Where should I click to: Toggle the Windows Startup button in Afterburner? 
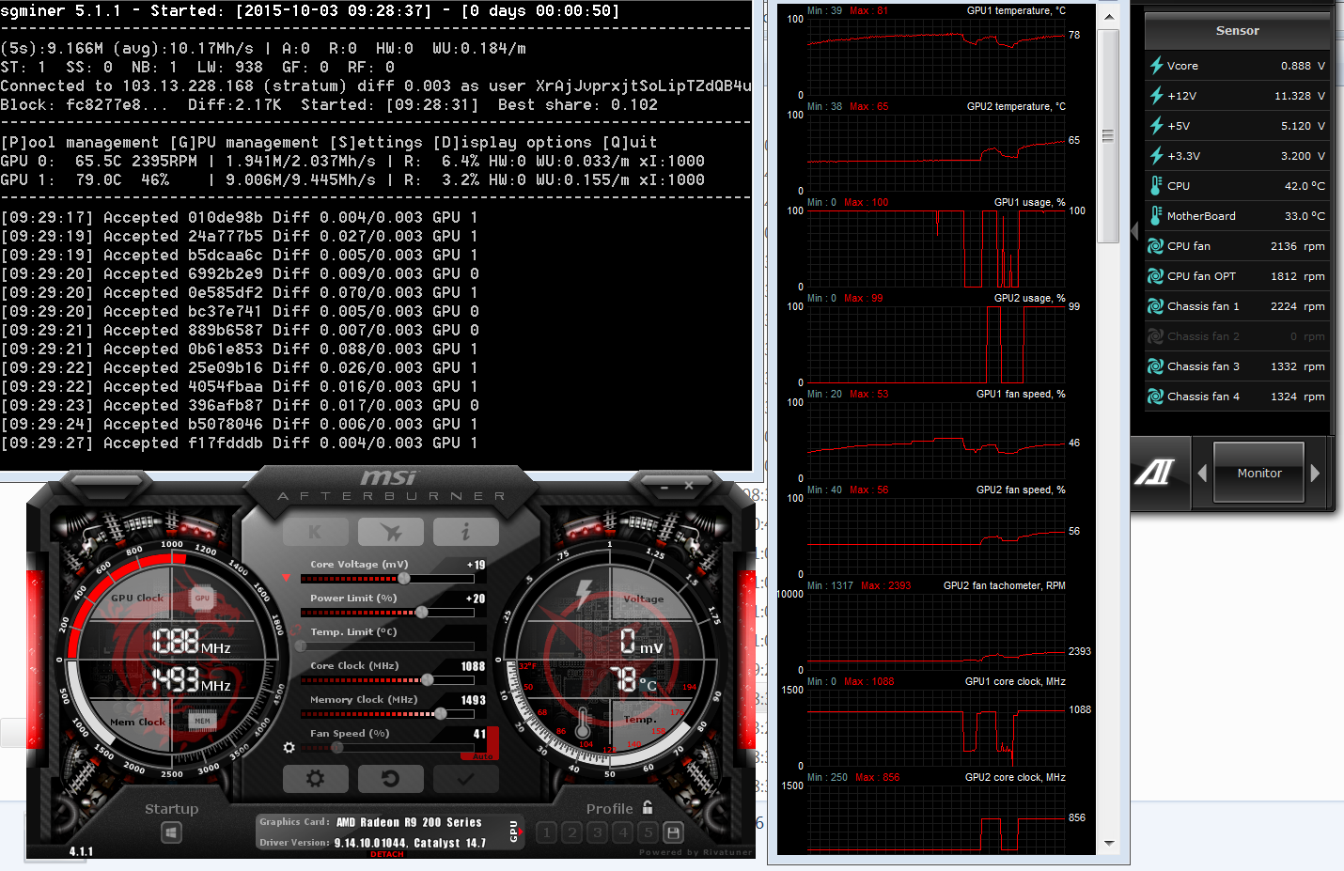(x=171, y=832)
